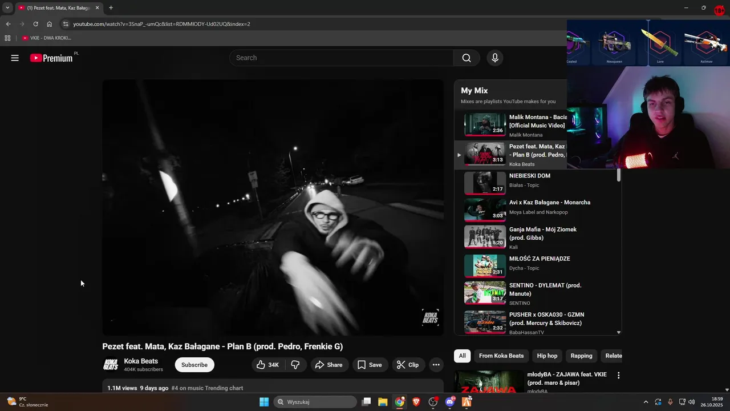
Task: Open the apps grid in bookmarks bar
Action: (x=7, y=38)
